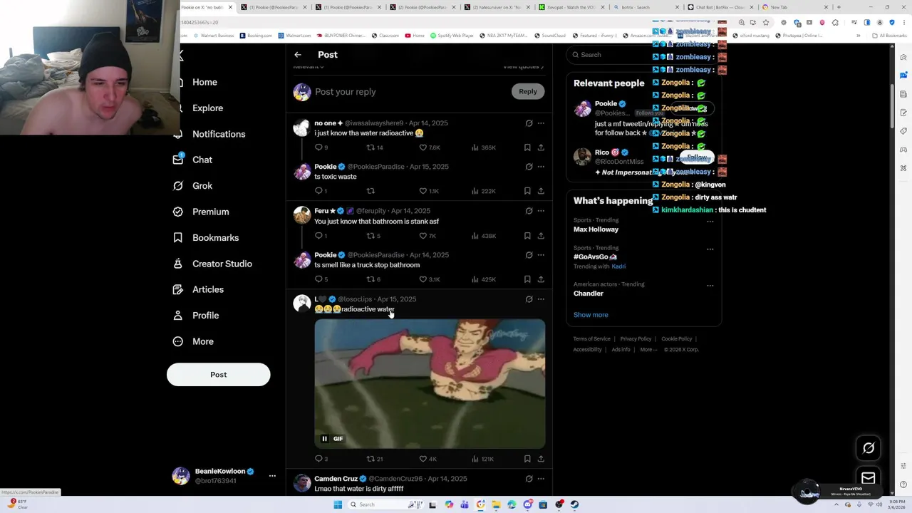Open more menu on Feru's reply

[541, 211]
